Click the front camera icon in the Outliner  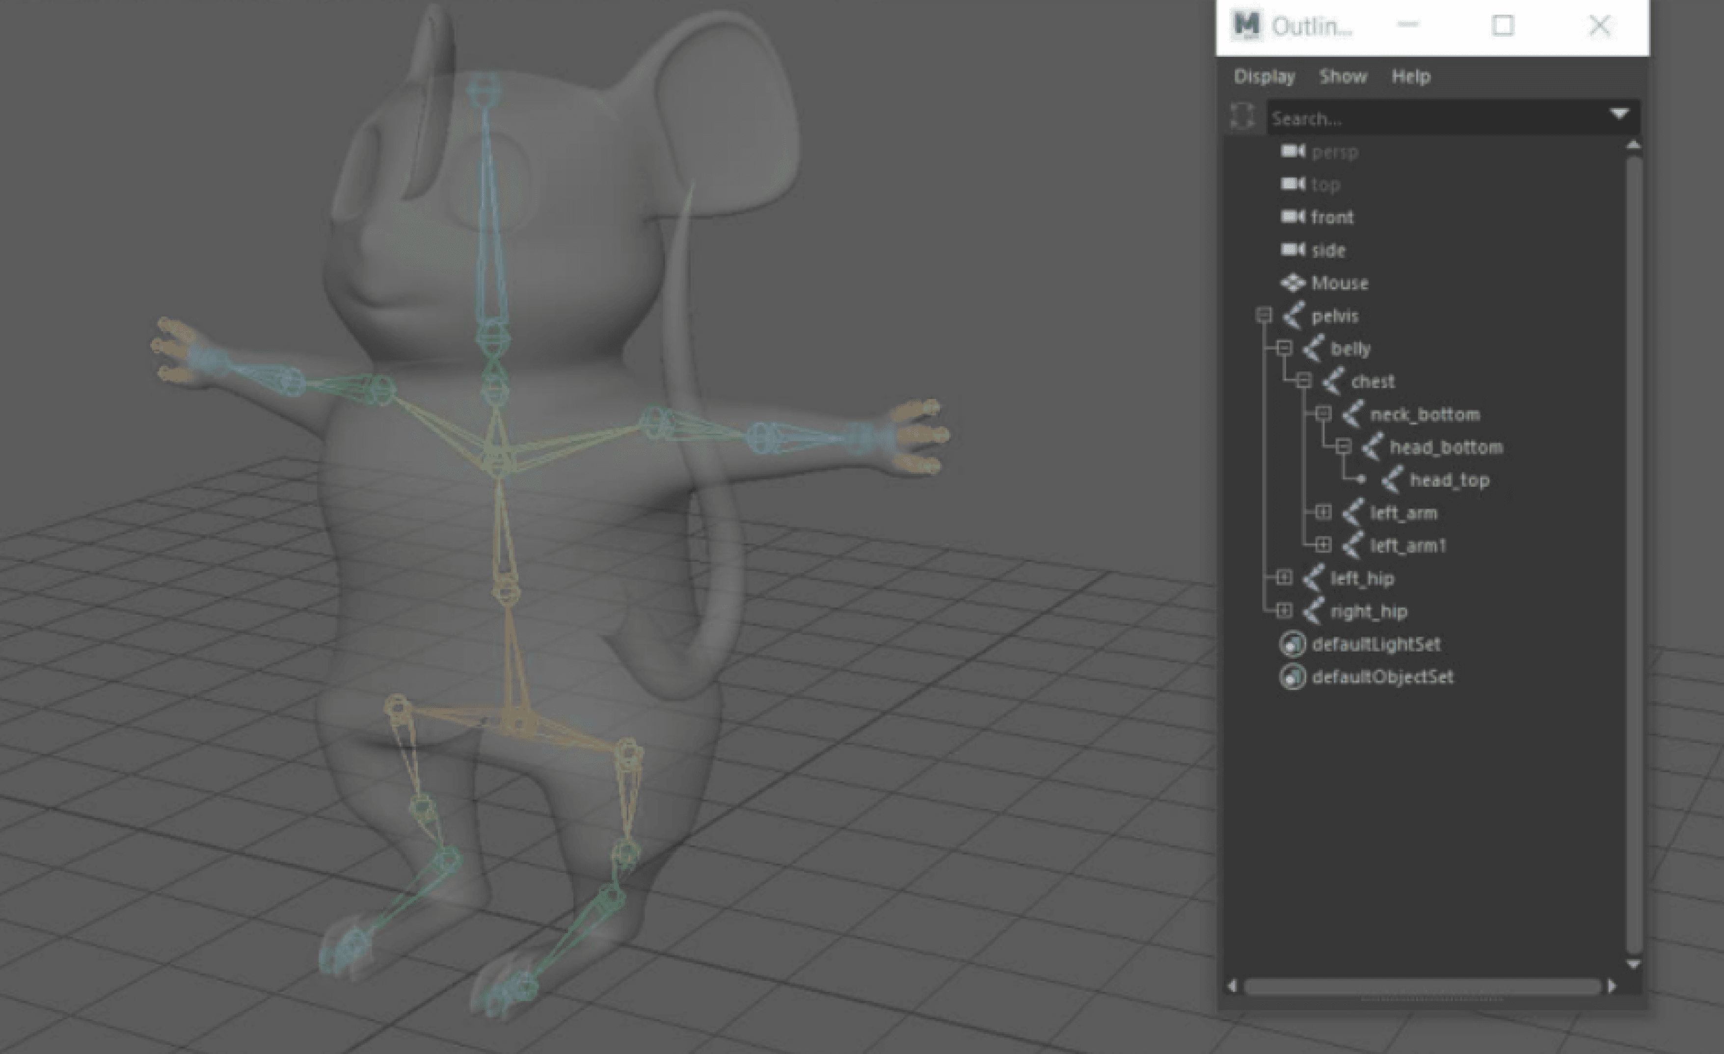(1293, 217)
